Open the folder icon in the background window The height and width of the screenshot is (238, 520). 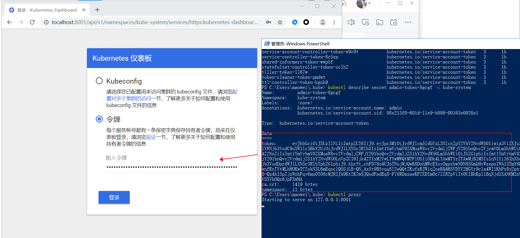coord(380,22)
